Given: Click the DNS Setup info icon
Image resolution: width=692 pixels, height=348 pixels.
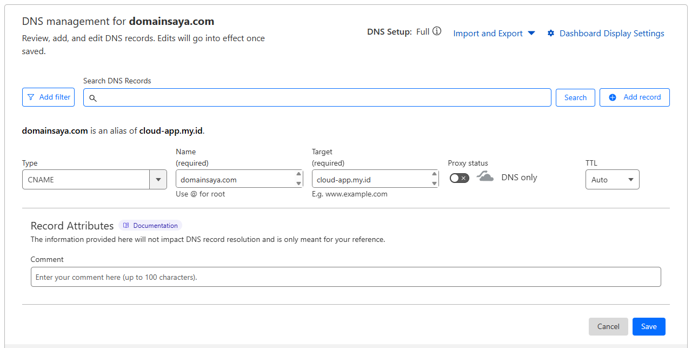Looking at the screenshot, I should point(437,31).
